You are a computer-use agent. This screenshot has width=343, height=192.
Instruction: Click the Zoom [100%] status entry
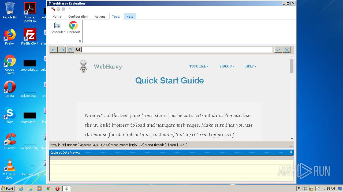click(178, 145)
